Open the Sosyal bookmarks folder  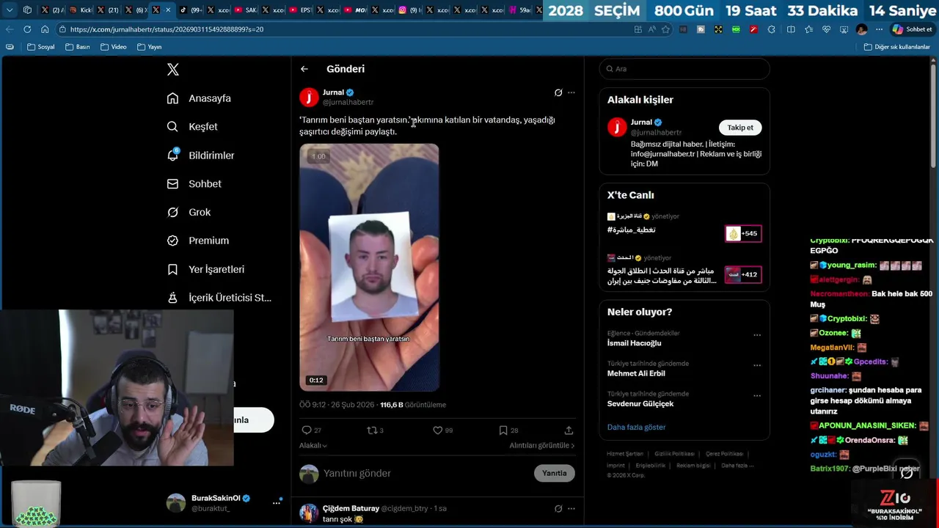coord(41,47)
